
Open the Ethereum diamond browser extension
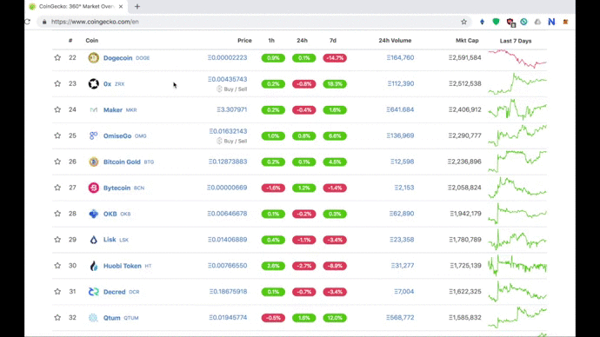(x=482, y=22)
